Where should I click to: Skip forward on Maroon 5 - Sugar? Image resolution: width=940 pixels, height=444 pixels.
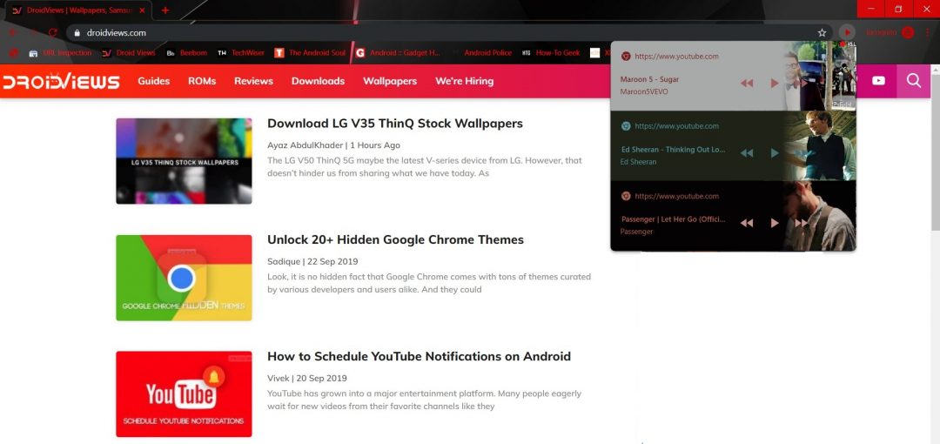[802, 84]
